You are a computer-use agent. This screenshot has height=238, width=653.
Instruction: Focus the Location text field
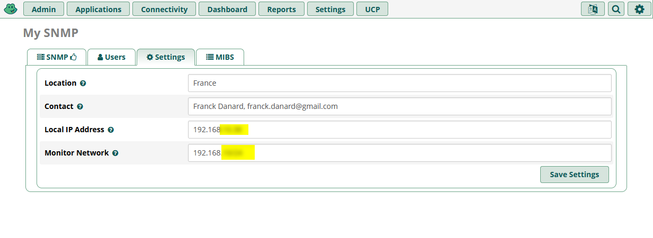399,83
